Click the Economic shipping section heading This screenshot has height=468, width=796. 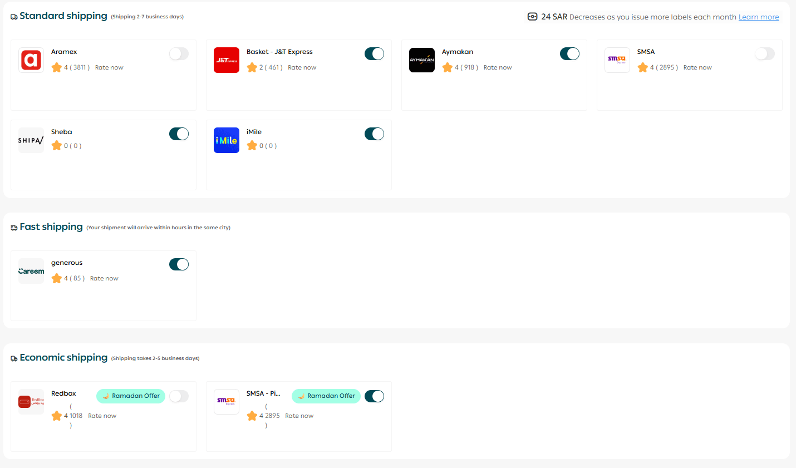(x=63, y=358)
